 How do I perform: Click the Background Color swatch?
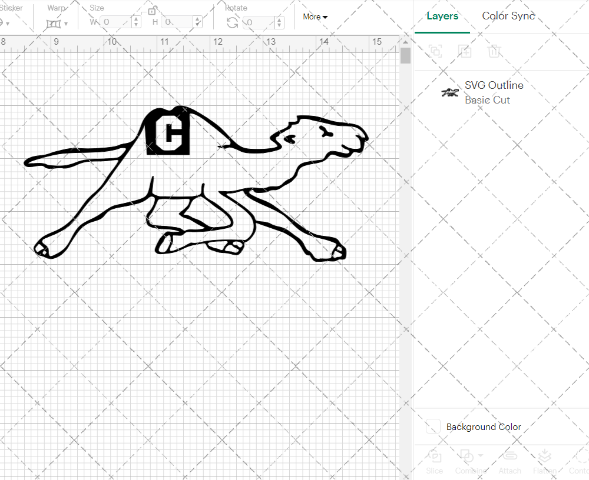(x=433, y=426)
